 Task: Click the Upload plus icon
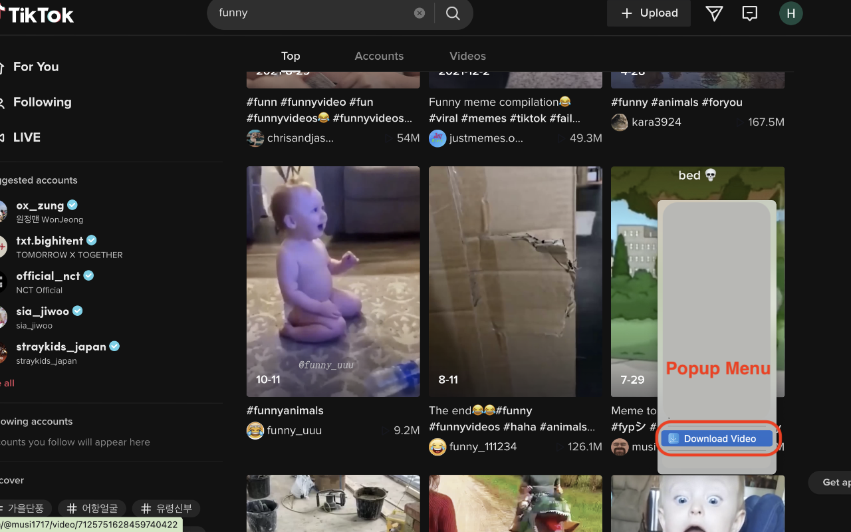tap(628, 13)
